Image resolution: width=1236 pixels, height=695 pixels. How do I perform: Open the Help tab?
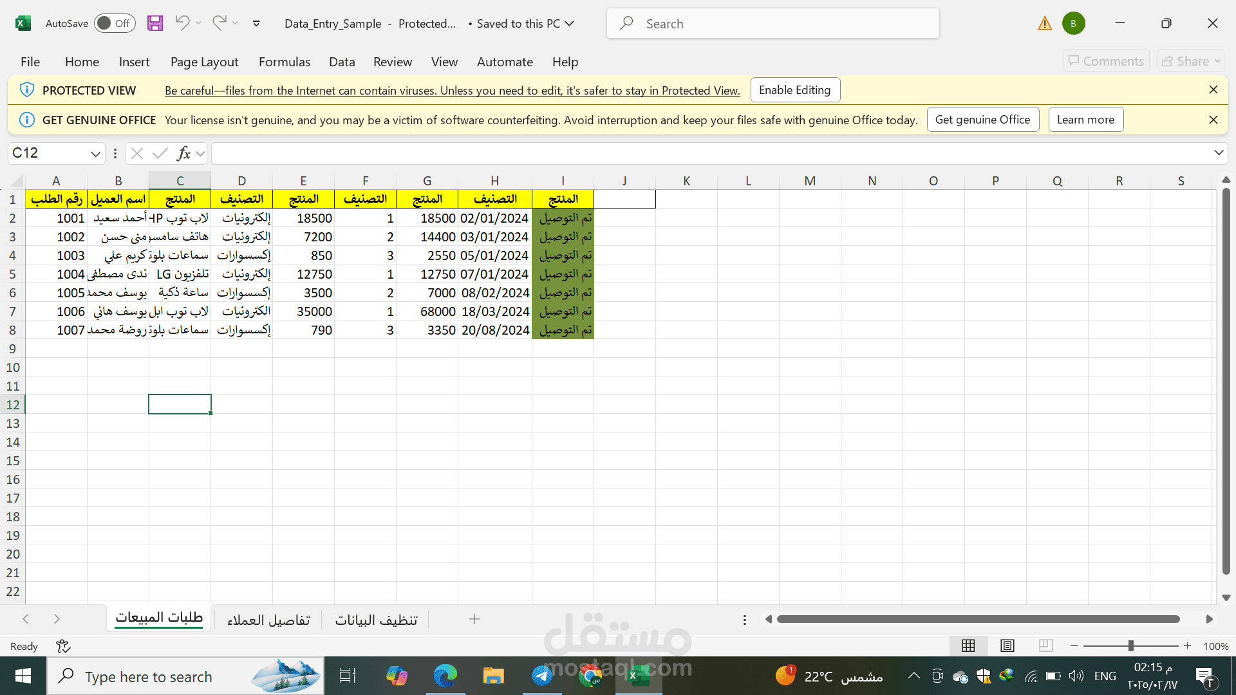(x=565, y=62)
